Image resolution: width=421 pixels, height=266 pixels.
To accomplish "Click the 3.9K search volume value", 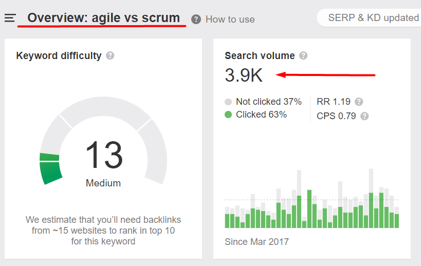I will pyautogui.click(x=244, y=75).
